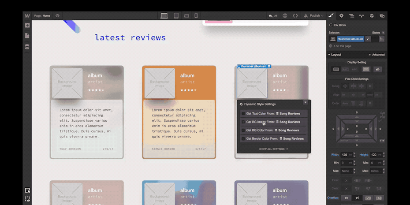Open the Navigator tab in right panel
410x205 pixels.
(x=351, y=16)
